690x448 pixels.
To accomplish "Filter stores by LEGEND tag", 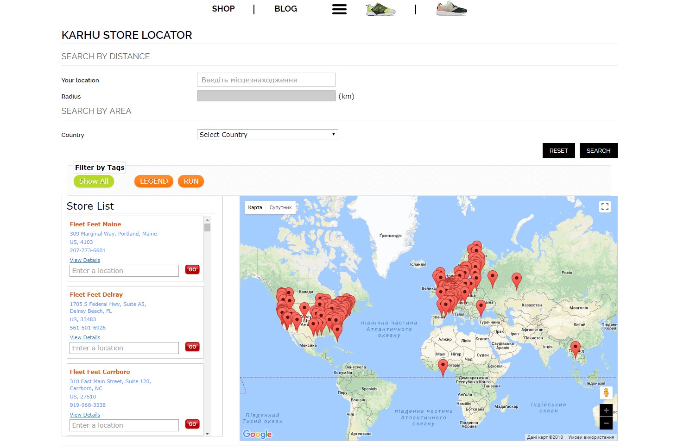I will point(154,181).
